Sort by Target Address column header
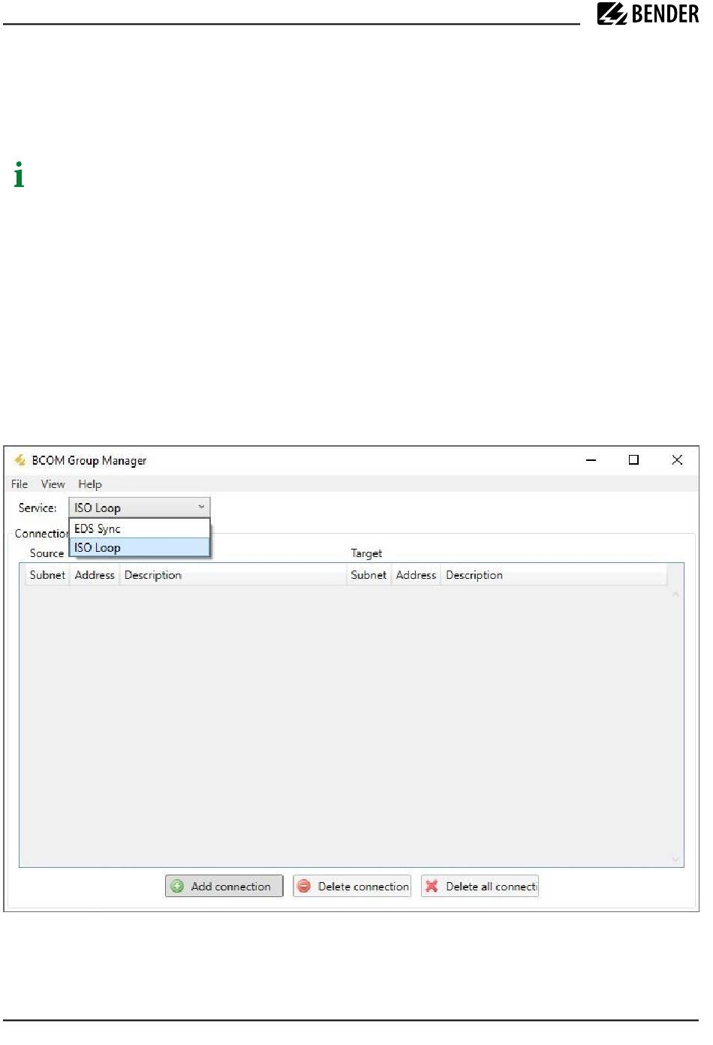This screenshot has height=1045, width=713. click(416, 575)
